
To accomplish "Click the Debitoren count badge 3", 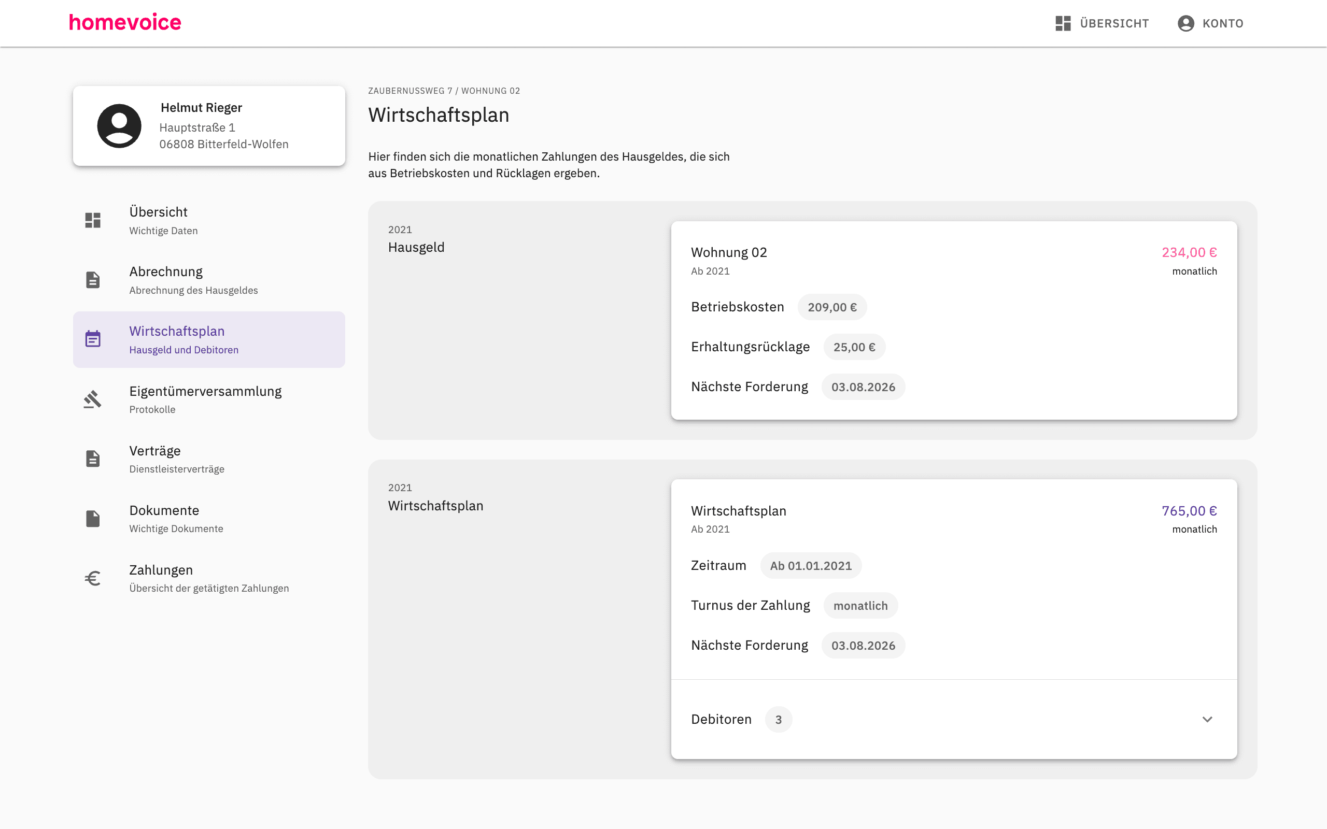I will [778, 719].
